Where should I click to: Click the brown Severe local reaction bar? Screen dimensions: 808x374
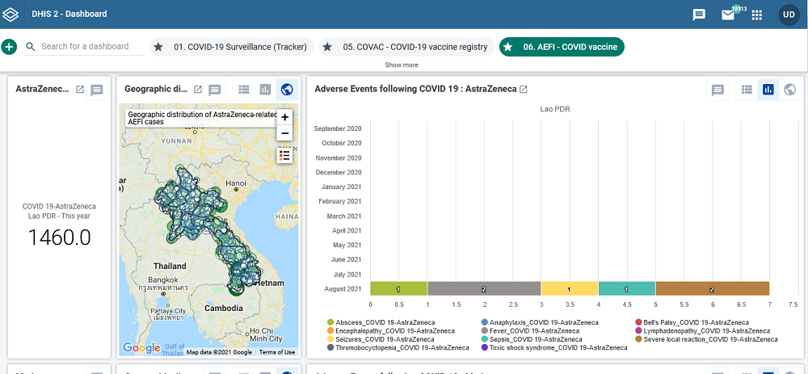point(712,289)
